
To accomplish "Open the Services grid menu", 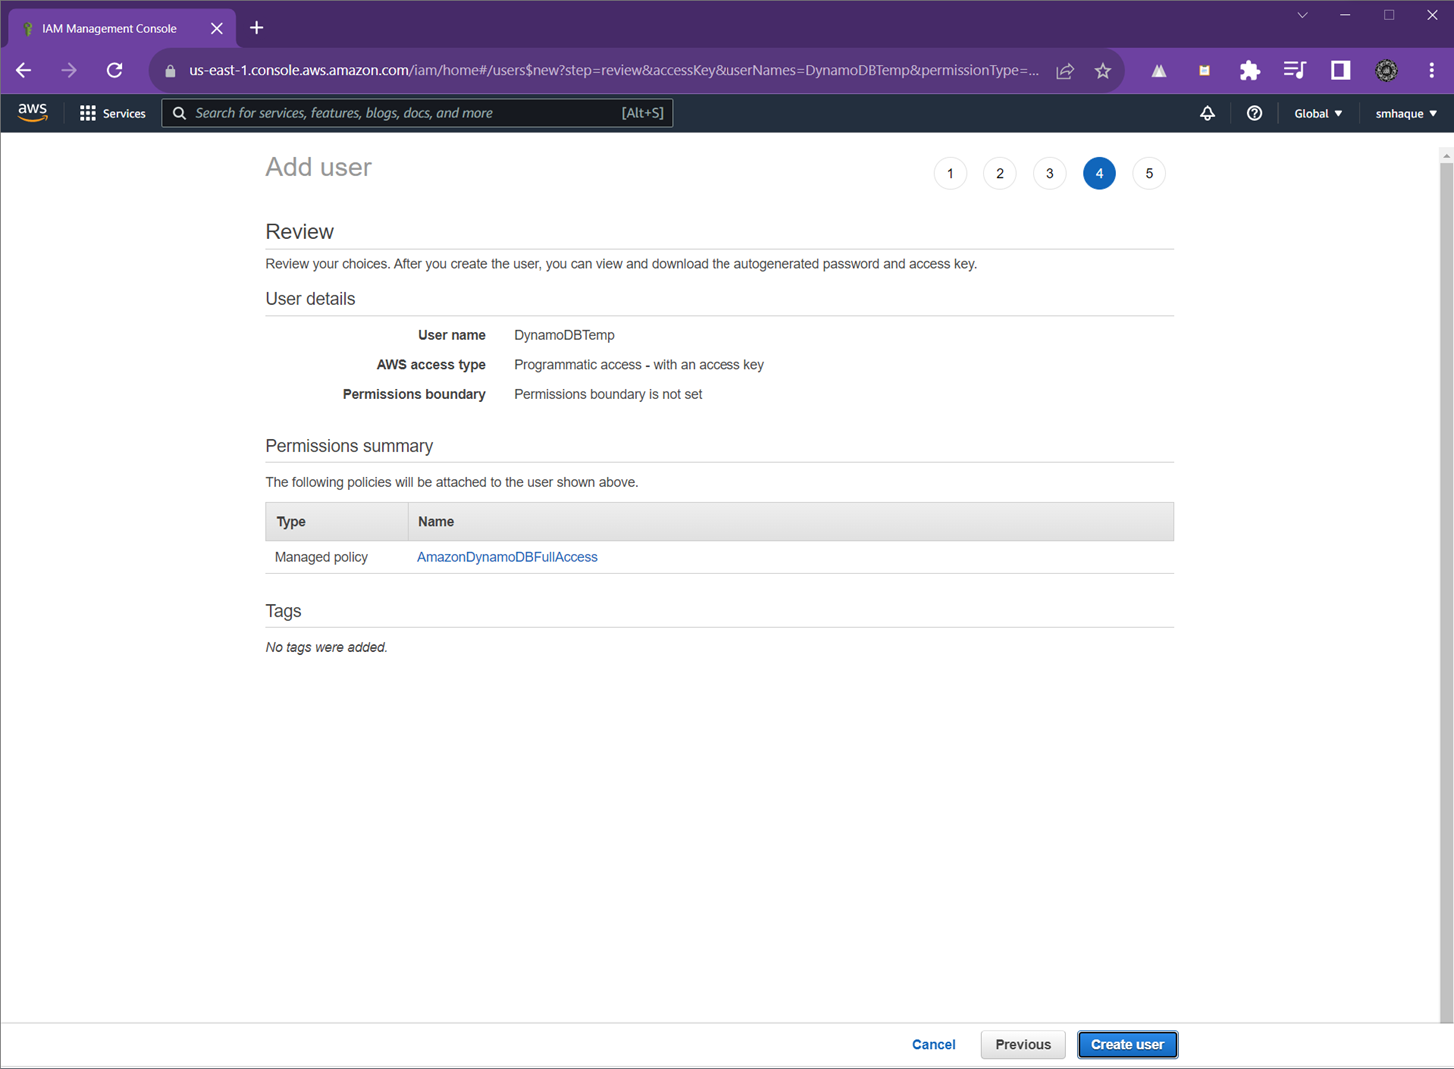I will point(112,113).
